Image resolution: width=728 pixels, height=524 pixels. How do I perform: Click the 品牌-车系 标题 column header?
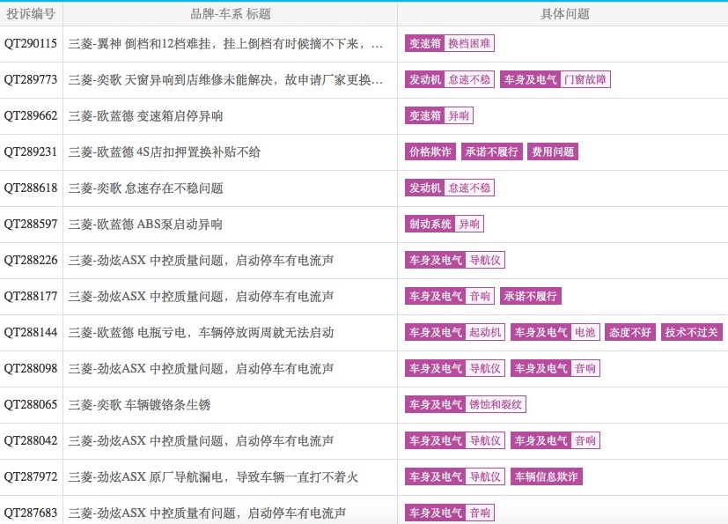tap(231, 14)
